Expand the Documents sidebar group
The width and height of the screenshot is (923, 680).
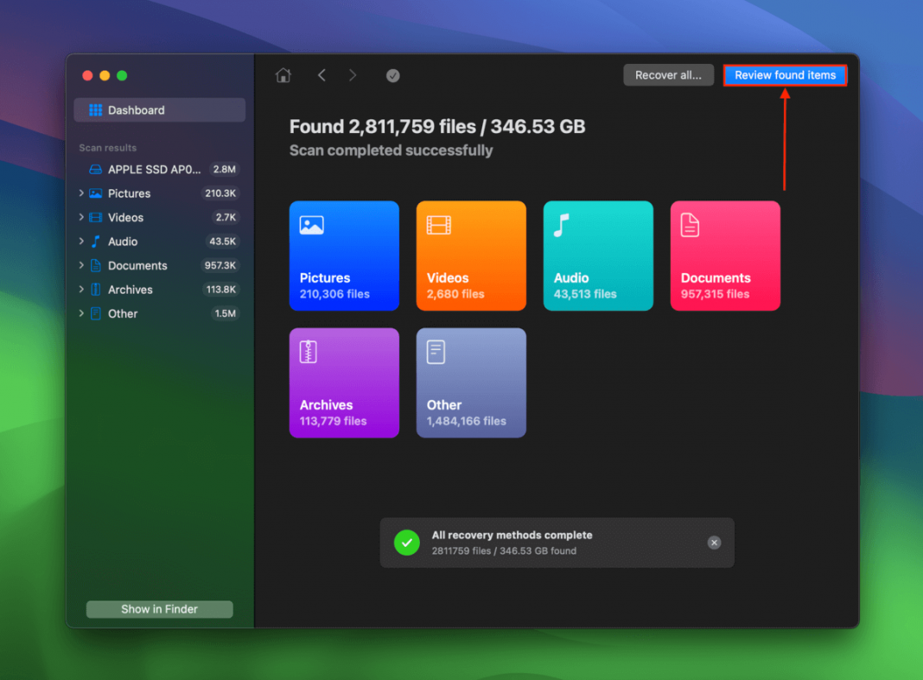coord(81,266)
